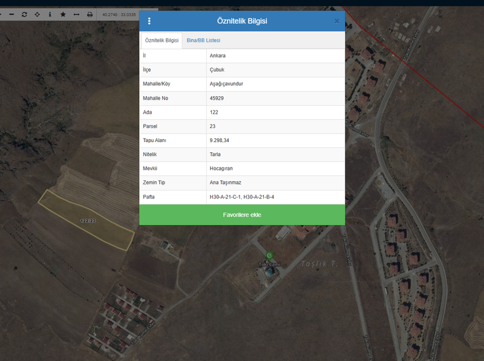Viewport: 484px width, 361px height.
Task: Close the Öznitelik Bilgisi dialog
Action: (x=337, y=21)
